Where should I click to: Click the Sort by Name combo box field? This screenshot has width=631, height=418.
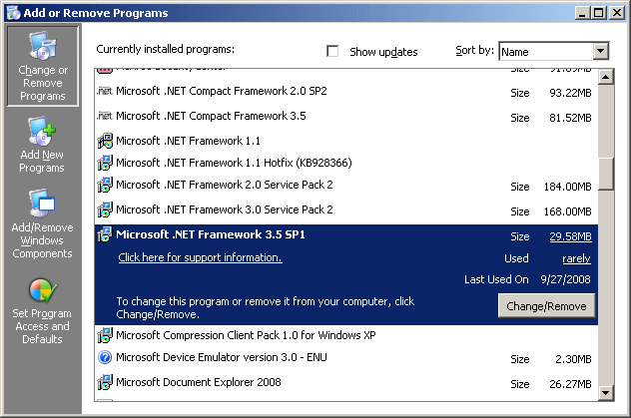tap(554, 52)
